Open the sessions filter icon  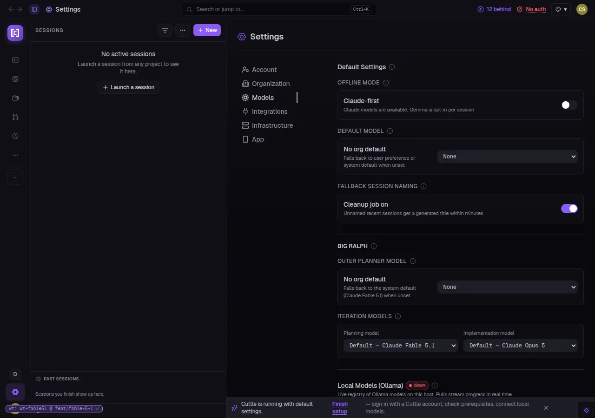coord(165,30)
